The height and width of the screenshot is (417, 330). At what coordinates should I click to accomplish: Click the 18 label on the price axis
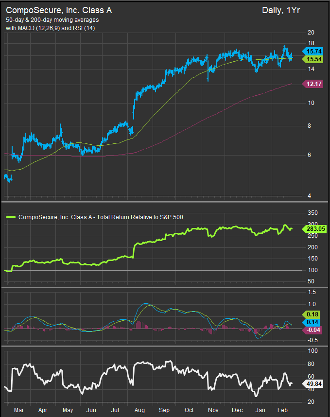pyautogui.click(x=311, y=43)
